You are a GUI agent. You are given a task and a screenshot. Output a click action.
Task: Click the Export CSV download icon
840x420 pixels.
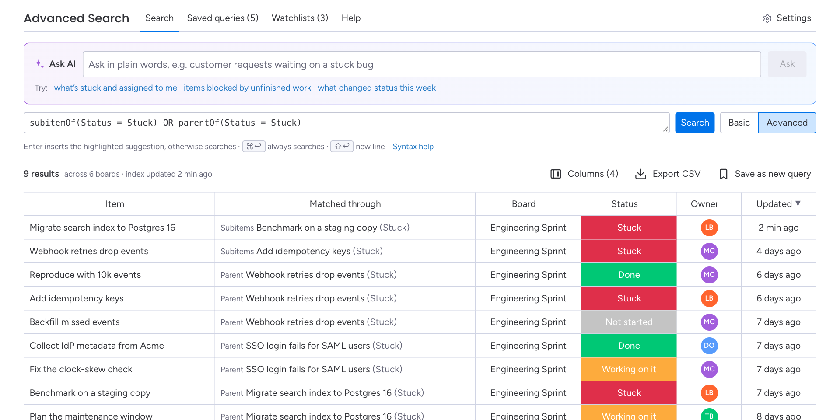pos(640,174)
